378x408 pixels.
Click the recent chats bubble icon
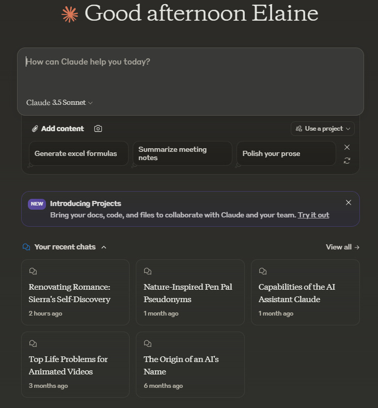pos(26,247)
